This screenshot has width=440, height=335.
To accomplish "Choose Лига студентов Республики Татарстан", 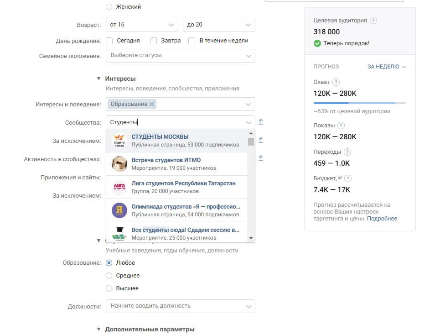I will pyautogui.click(x=177, y=187).
